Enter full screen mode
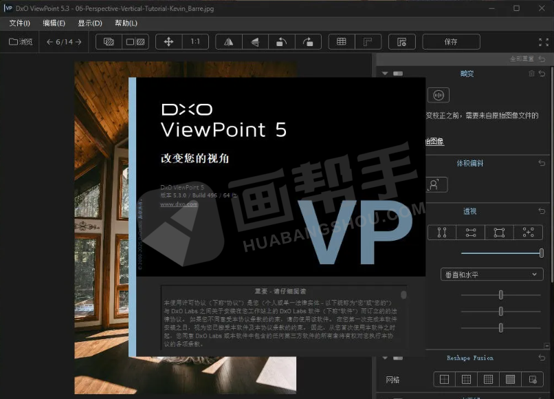This screenshot has width=554, height=399. 544,42
